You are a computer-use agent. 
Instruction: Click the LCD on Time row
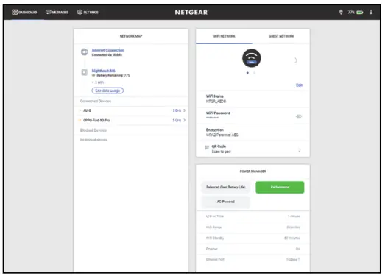tap(253, 216)
